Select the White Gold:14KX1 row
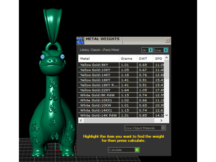 (x=121, y=110)
